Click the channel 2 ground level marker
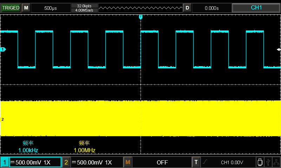Screen dimensions: 281x168 pyautogui.click(x=3, y=119)
